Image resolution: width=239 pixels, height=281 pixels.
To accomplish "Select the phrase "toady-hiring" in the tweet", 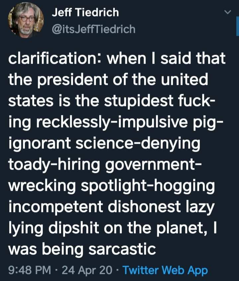I will tap(54, 165).
